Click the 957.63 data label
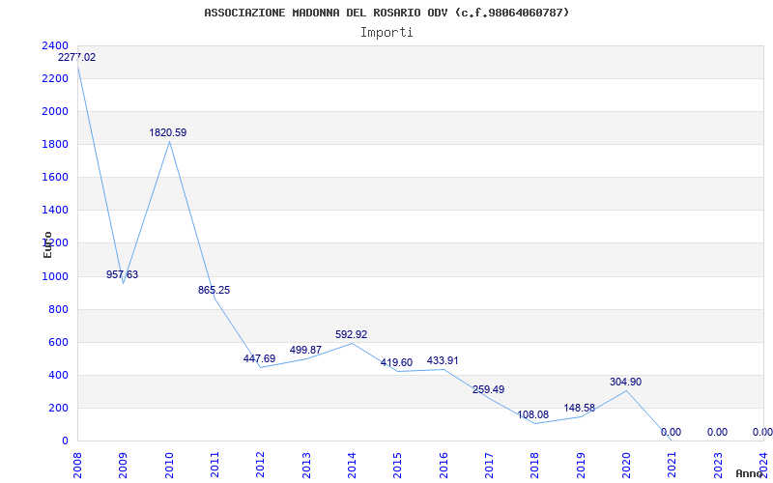Image resolution: width=773 pixels, height=483 pixels. pyautogui.click(x=123, y=275)
